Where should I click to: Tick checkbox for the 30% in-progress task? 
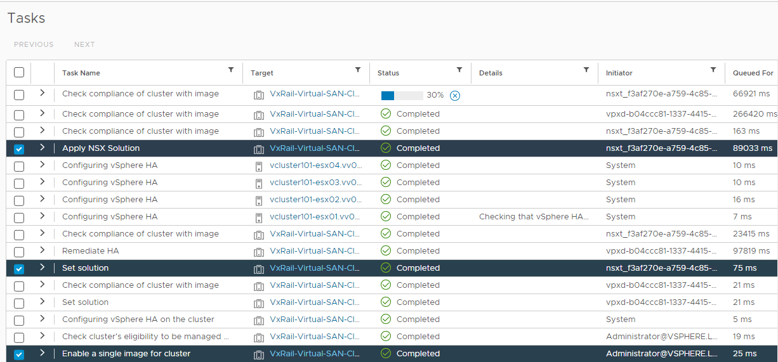click(19, 94)
